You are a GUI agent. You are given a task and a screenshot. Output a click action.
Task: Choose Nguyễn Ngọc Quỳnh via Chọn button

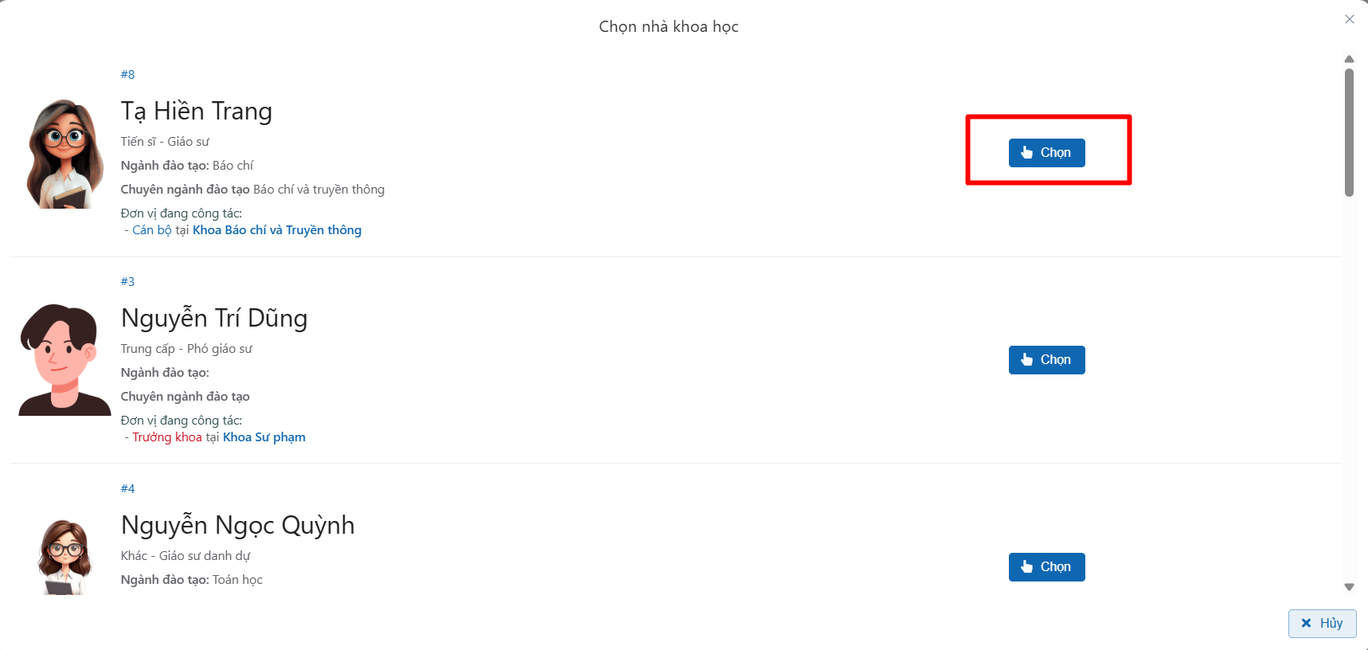(x=1046, y=567)
